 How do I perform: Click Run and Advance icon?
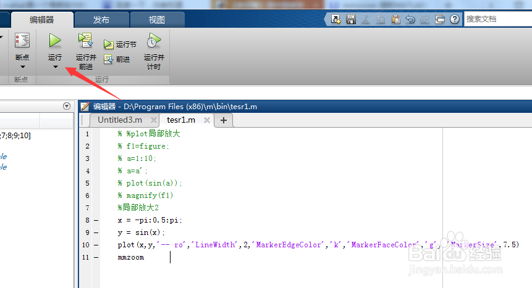[x=85, y=40]
